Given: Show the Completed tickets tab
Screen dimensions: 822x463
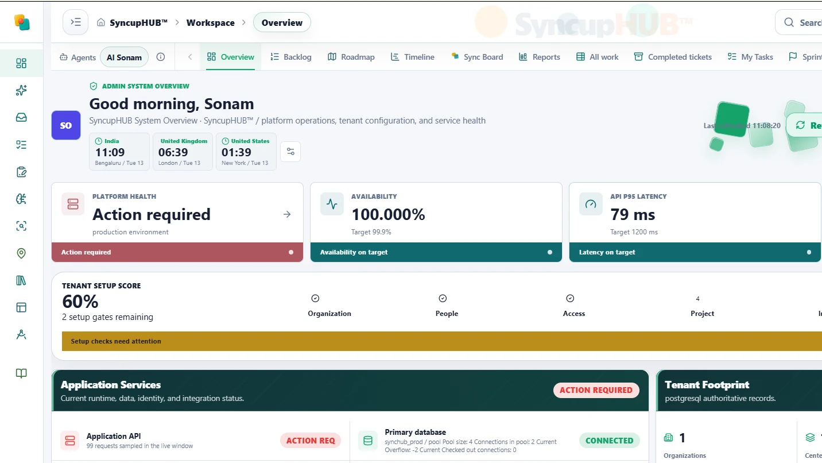Looking at the screenshot, I should [x=673, y=57].
